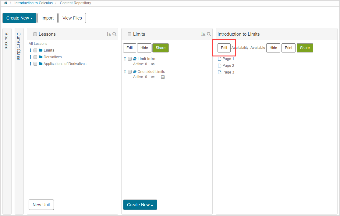Click the search icon in Lessons panel

pos(115,34)
